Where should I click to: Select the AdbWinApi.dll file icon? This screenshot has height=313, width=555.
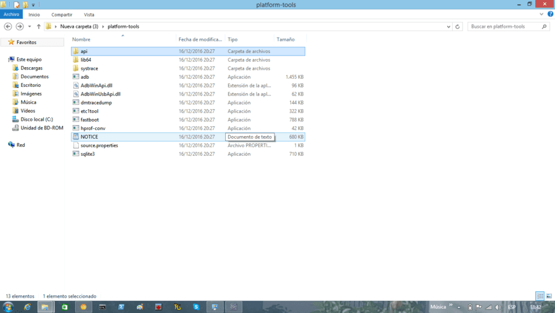coord(76,85)
